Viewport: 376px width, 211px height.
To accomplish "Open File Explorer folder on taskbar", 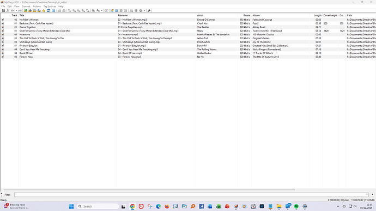I will pyautogui.click(x=279, y=207).
